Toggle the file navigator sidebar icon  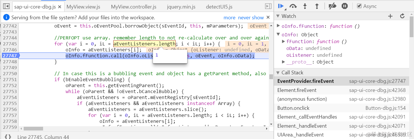[x=7, y=6]
